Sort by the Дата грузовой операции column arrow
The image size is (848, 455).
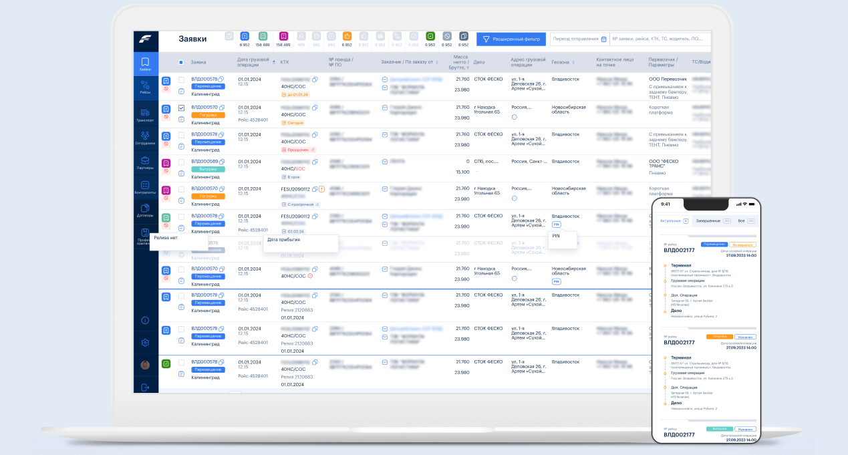274,62
